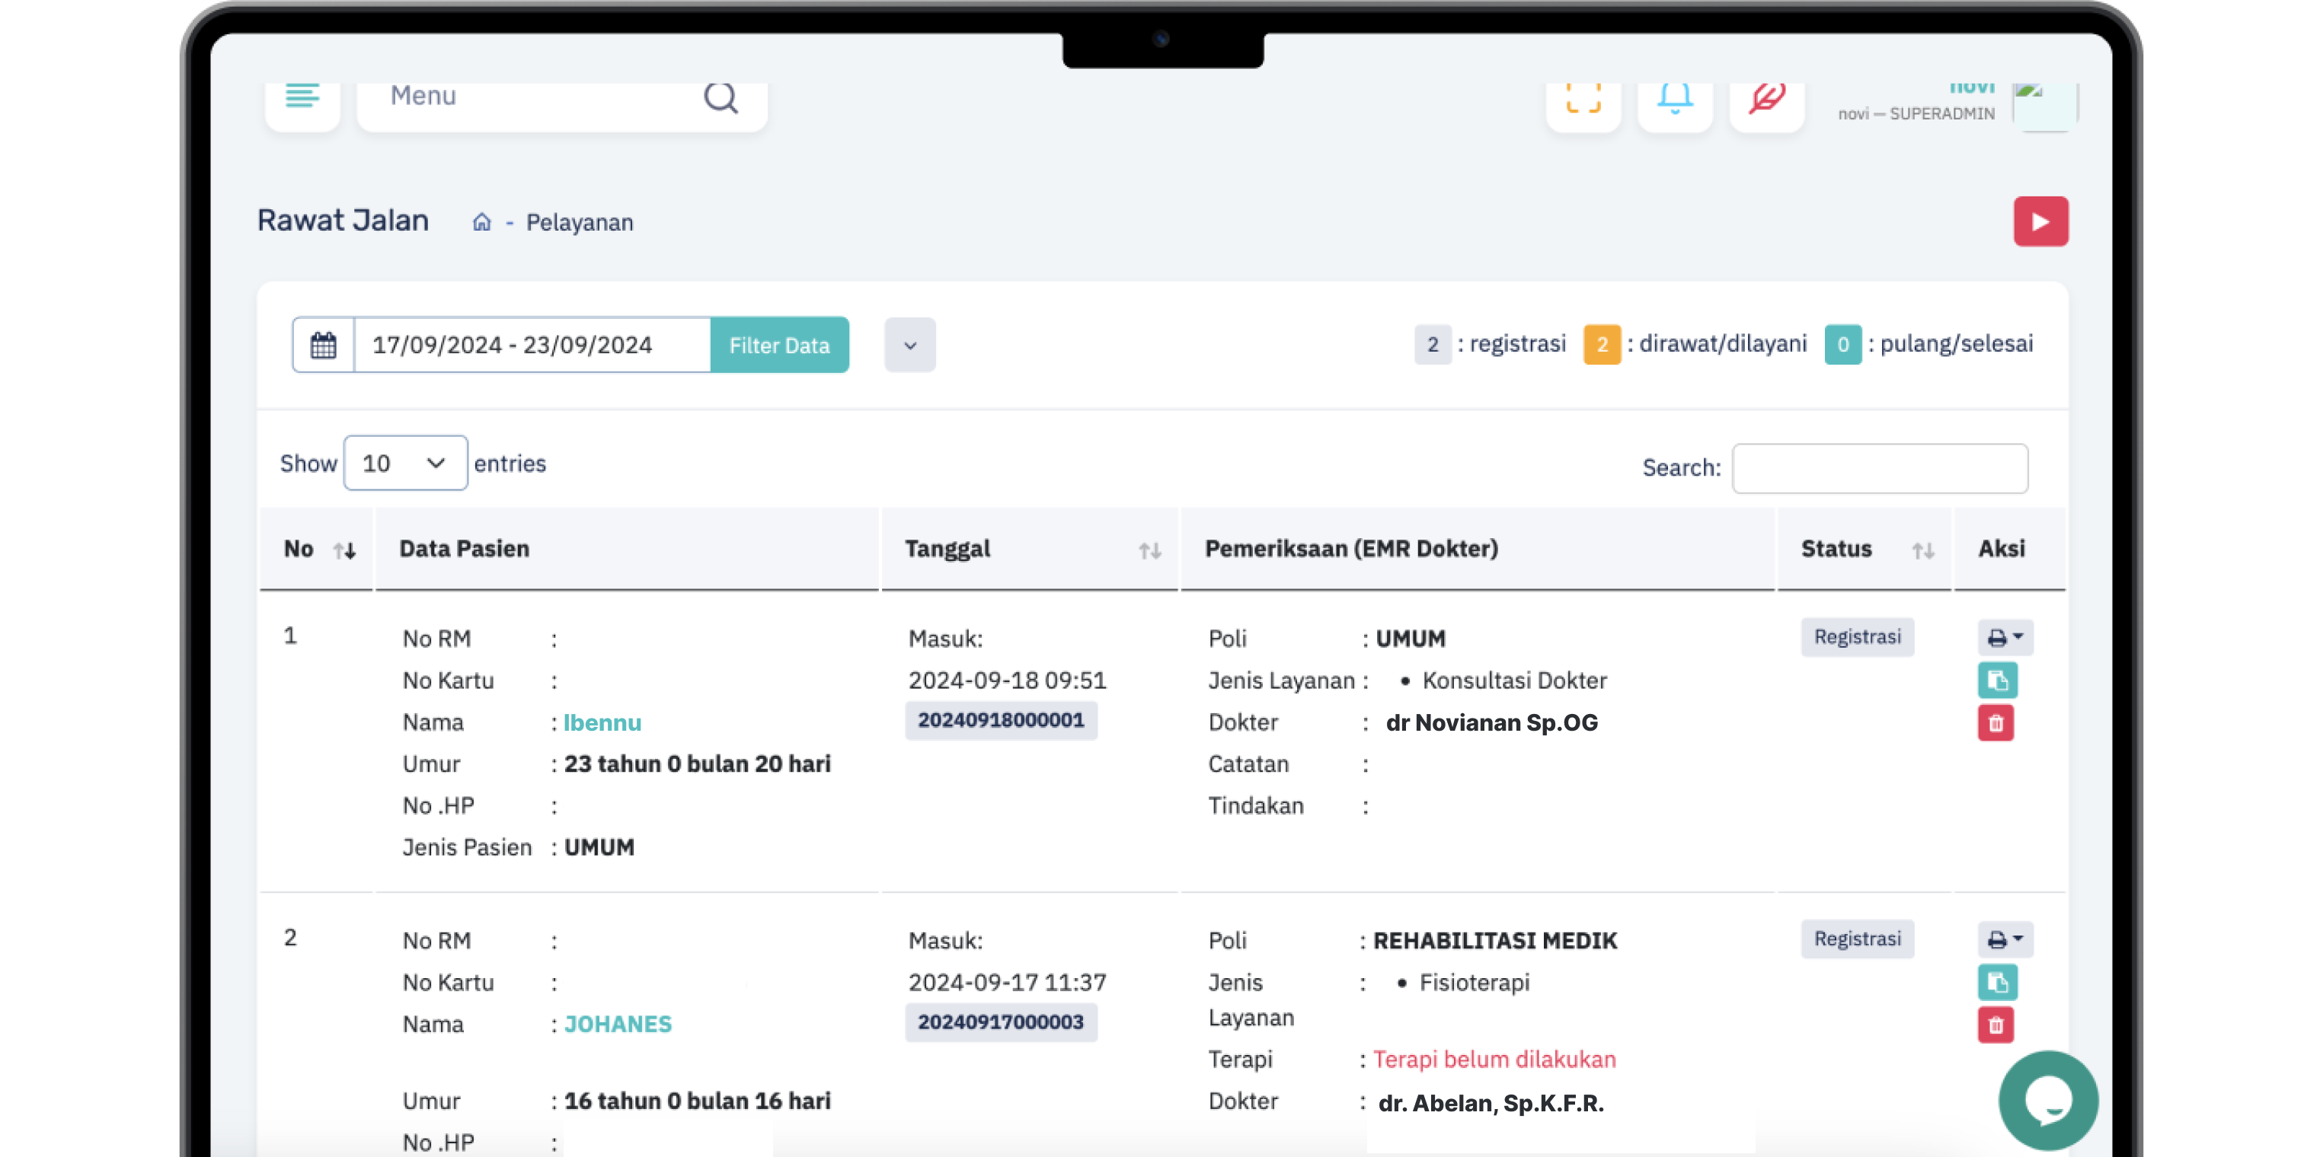The image size is (2323, 1157).
Task: Click the date range field 17/09/2024 - 23/09/2024
Action: [x=532, y=345]
